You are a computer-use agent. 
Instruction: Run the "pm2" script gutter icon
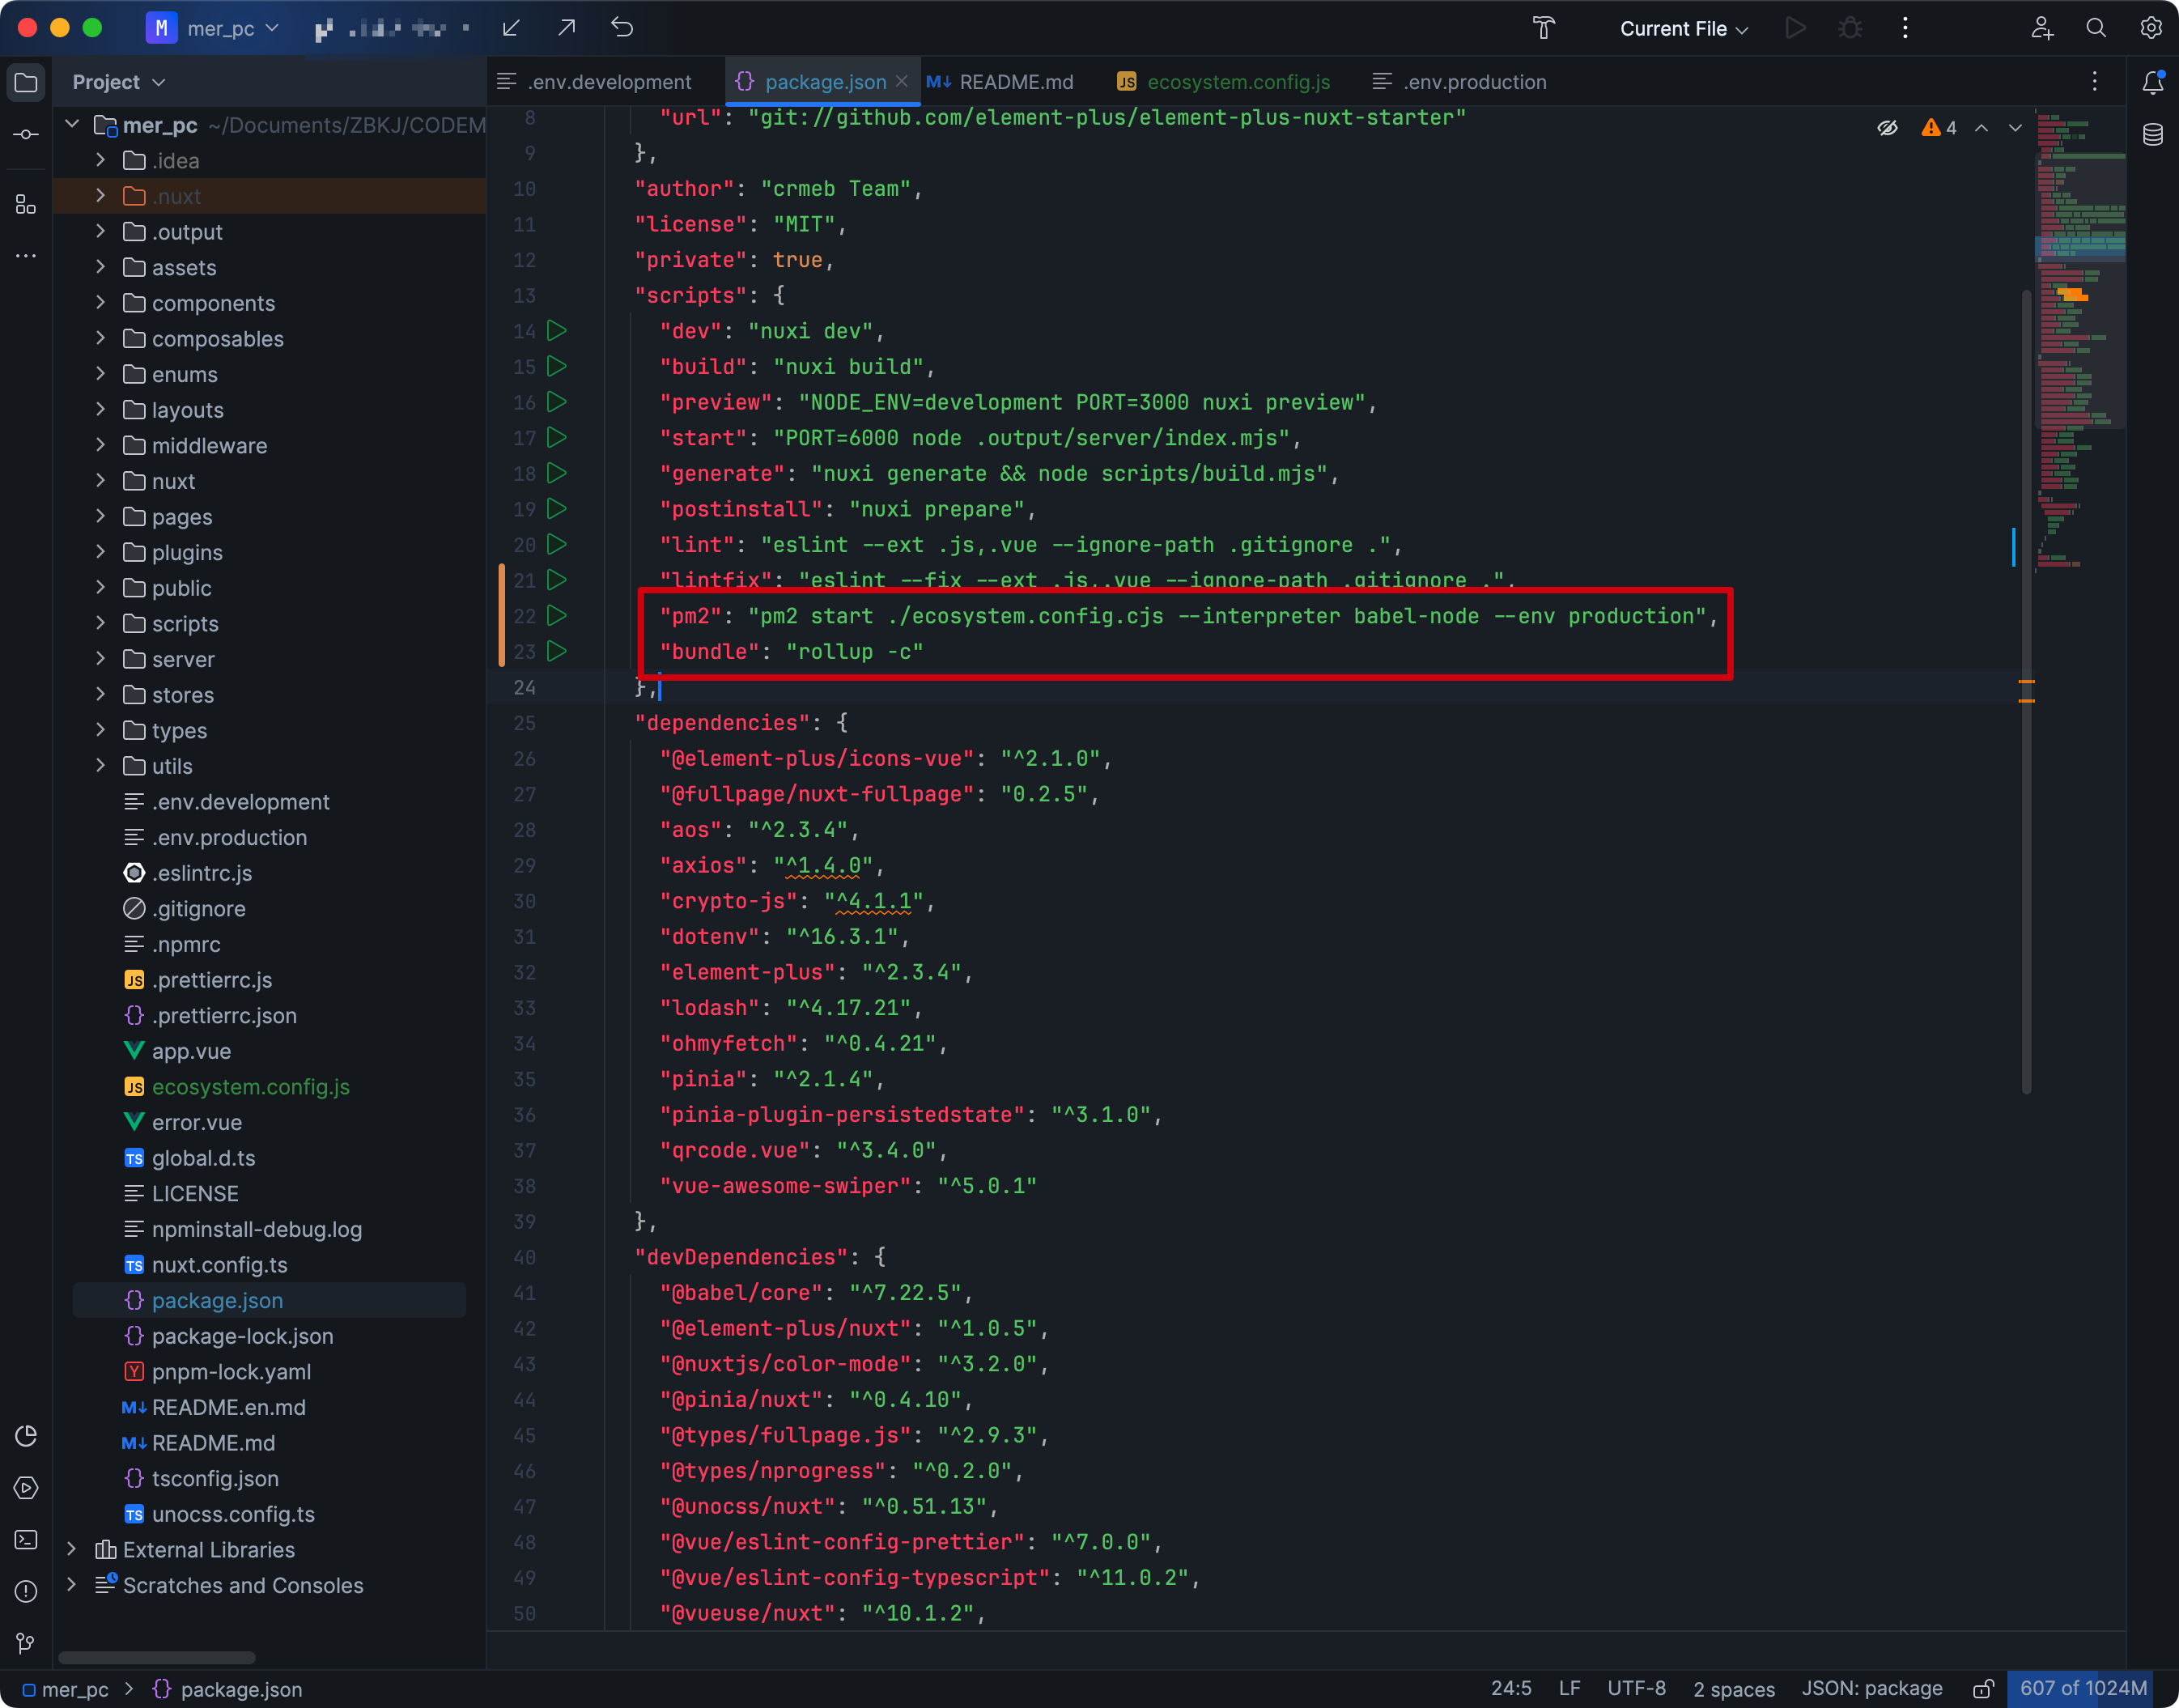pyautogui.click(x=557, y=616)
